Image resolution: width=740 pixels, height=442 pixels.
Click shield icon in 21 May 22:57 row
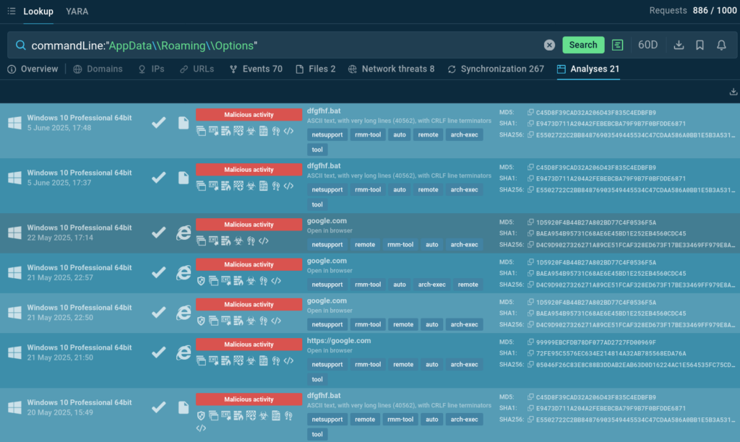coord(201,280)
